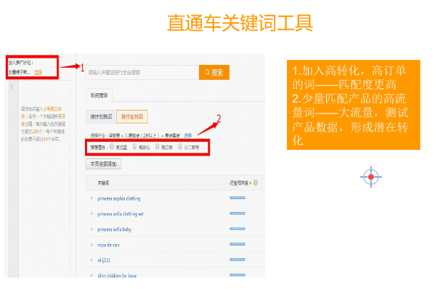The height and width of the screenshot is (289, 436).
Task: Open the 系统推荐 tab
Action: (x=99, y=96)
